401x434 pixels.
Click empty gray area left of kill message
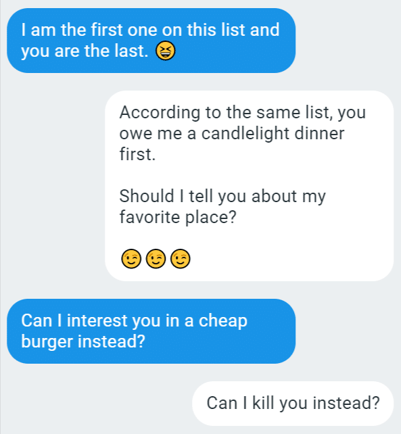pos(97,404)
